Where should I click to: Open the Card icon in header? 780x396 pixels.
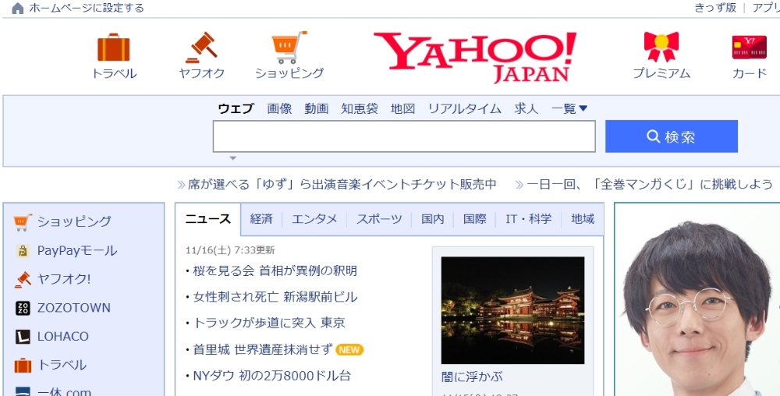tap(749, 48)
